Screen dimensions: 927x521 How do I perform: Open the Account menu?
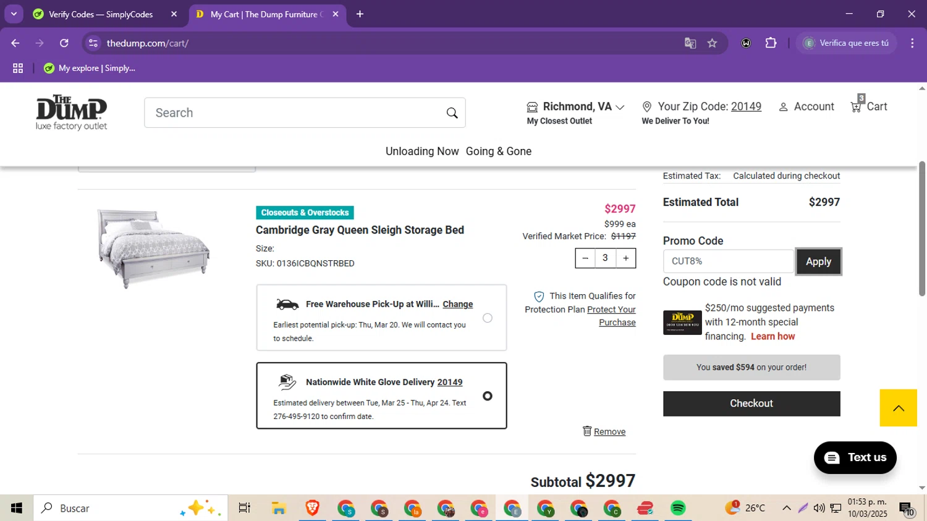[x=806, y=106]
